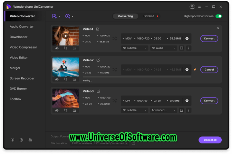The height and width of the screenshot is (154, 232).
Task: Open the output folder icon
Action: click(x=133, y=143)
